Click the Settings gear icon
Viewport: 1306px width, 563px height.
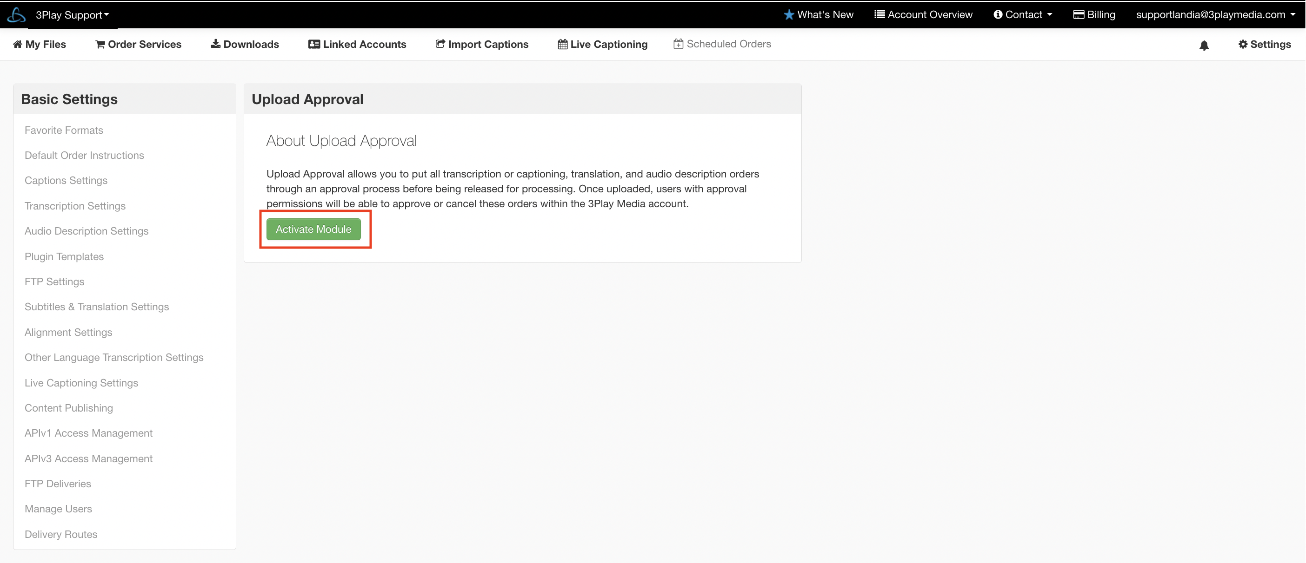[x=1243, y=44]
